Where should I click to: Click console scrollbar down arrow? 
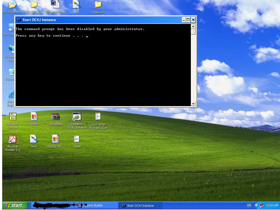point(193,104)
